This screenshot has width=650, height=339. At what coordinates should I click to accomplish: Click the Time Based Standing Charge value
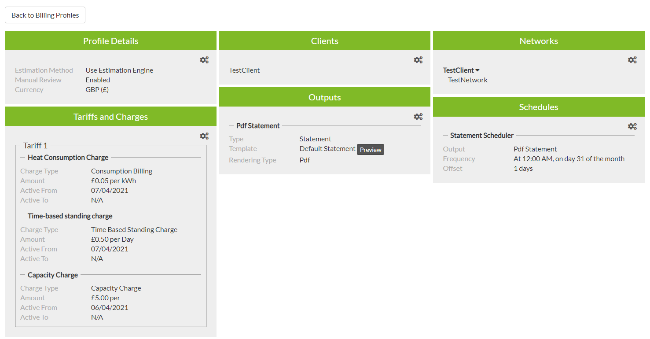134,229
